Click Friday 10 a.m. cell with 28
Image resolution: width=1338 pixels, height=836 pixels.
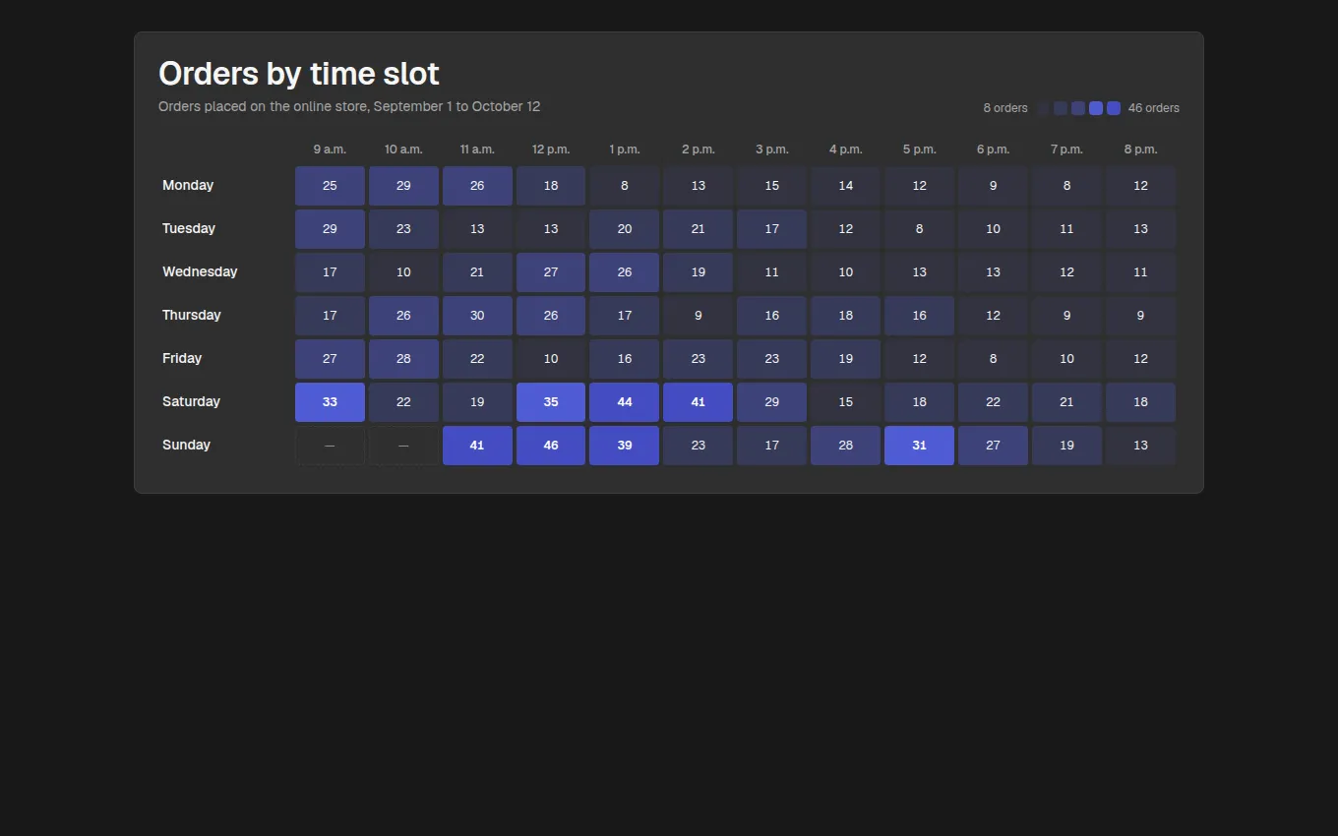pyautogui.click(x=403, y=359)
